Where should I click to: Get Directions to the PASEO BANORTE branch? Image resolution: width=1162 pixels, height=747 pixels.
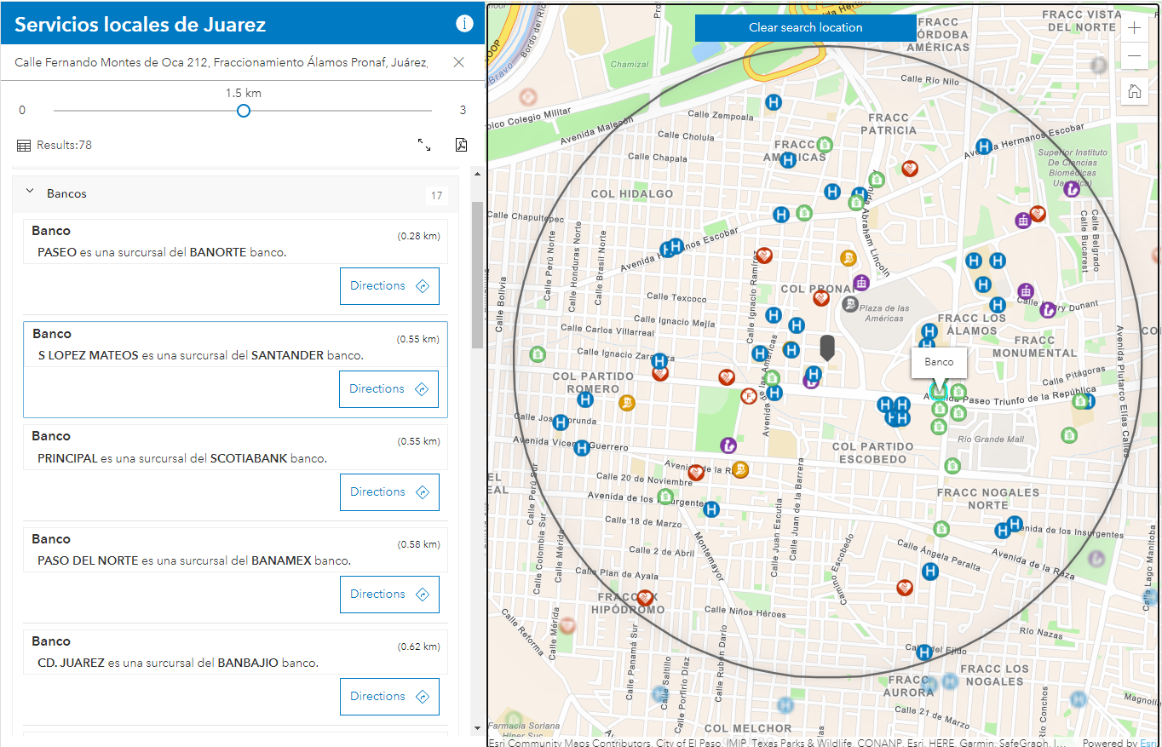[389, 285]
